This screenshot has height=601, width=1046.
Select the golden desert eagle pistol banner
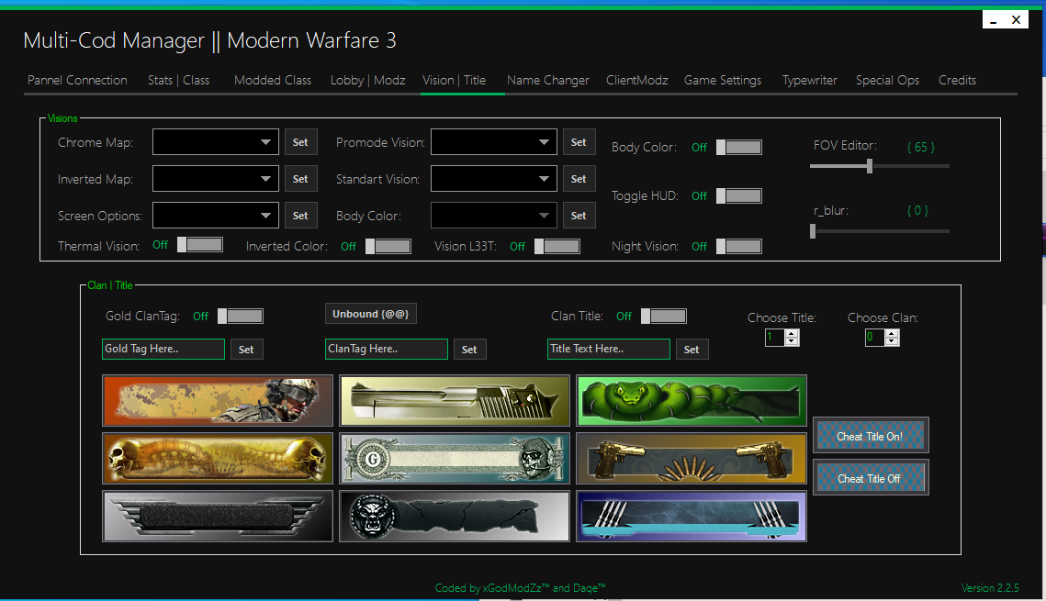pos(454,400)
